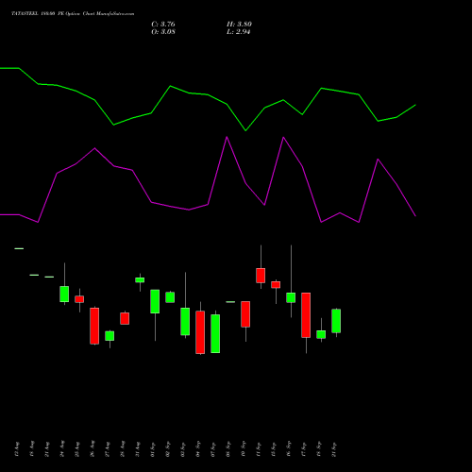The height and width of the screenshot is (472, 472).
Task: Click the chart title text mentioning TATASTEEL
Action: [x=73, y=14]
